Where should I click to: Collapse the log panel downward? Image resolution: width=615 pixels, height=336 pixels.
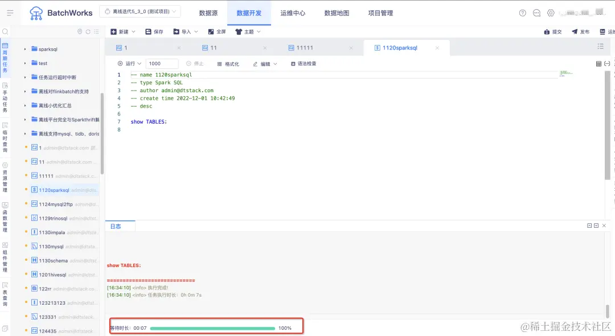point(596,226)
